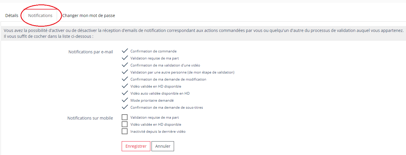Uncheck "Confirmation de ma demande de sous-titres"
This screenshot has height=155, width=406.
[x=125, y=107]
